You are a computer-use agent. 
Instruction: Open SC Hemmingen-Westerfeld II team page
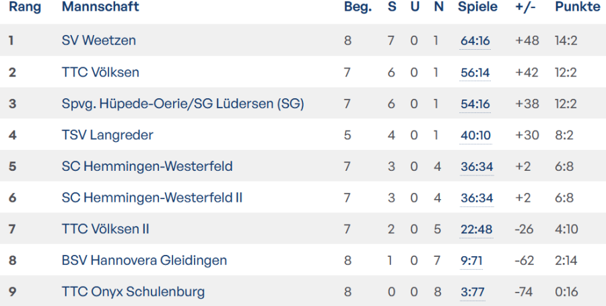(x=151, y=198)
